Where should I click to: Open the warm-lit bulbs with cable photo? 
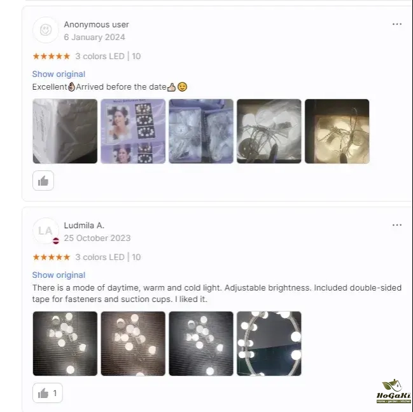coord(337,131)
